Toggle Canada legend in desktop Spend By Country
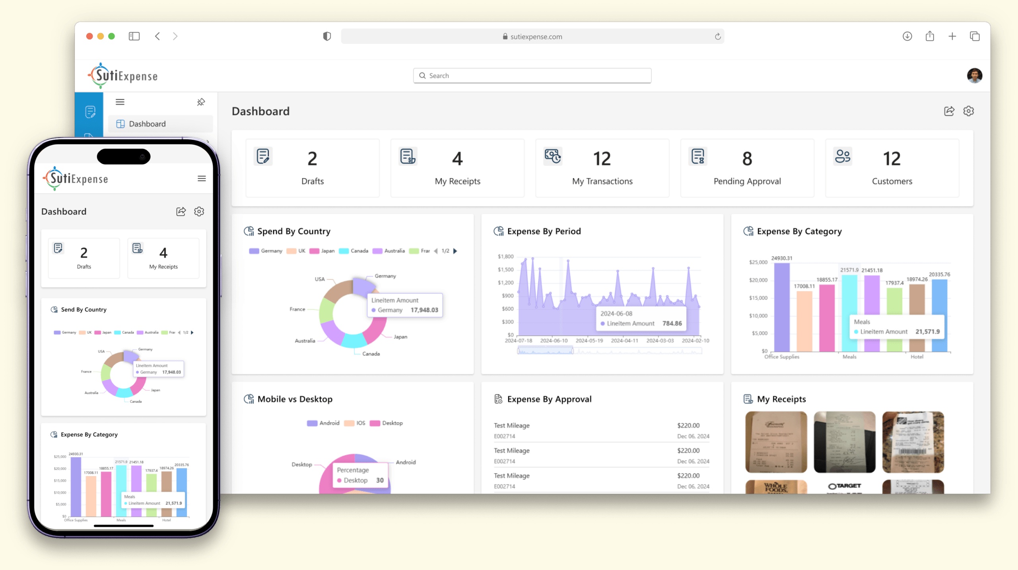This screenshot has width=1018, height=570. coord(354,251)
